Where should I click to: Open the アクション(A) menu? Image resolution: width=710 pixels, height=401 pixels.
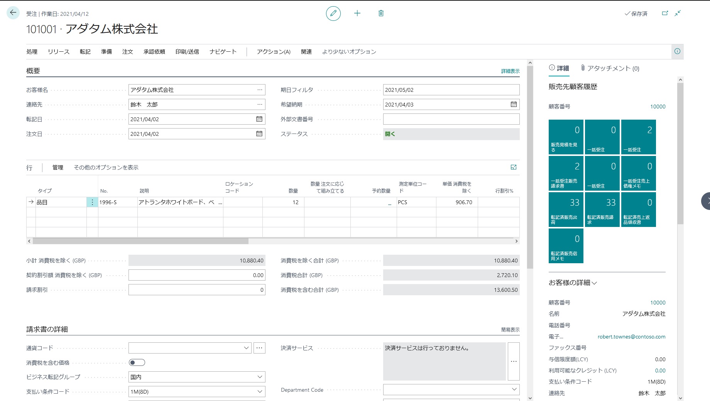pos(274,52)
